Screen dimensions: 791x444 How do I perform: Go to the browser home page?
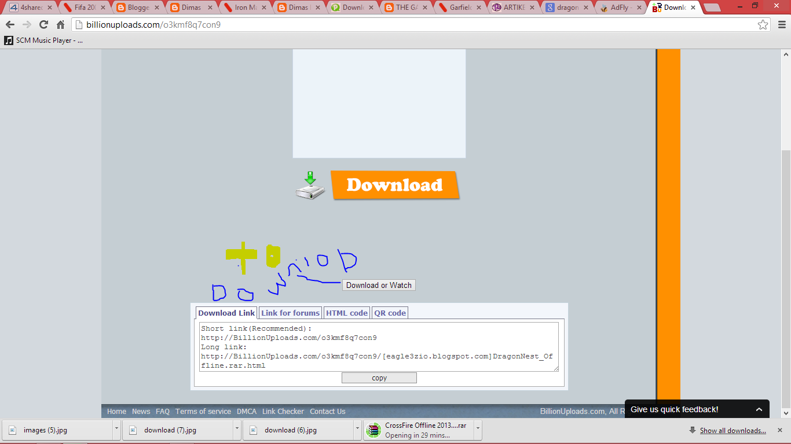click(60, 25)
